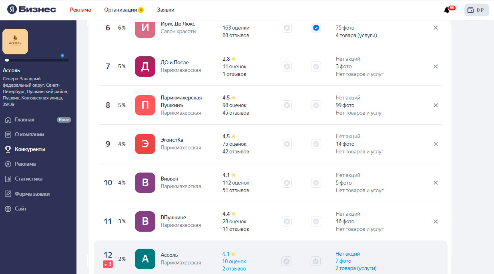
Task: Open the Ассоль 10 оценок link
Action: point(234,261)
